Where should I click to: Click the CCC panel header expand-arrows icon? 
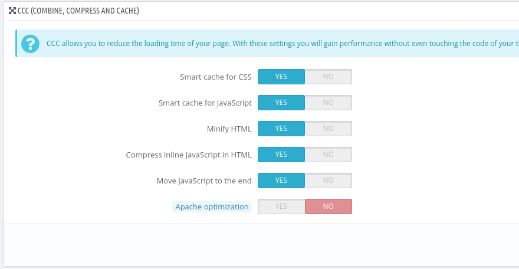tap(12, 11)
